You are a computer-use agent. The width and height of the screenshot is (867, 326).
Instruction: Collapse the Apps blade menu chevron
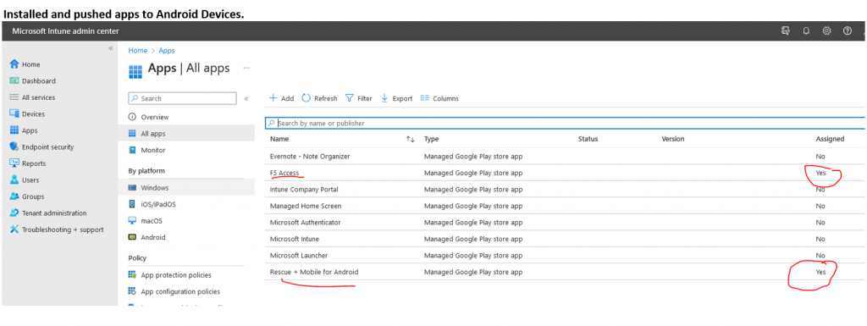[246, 98]
